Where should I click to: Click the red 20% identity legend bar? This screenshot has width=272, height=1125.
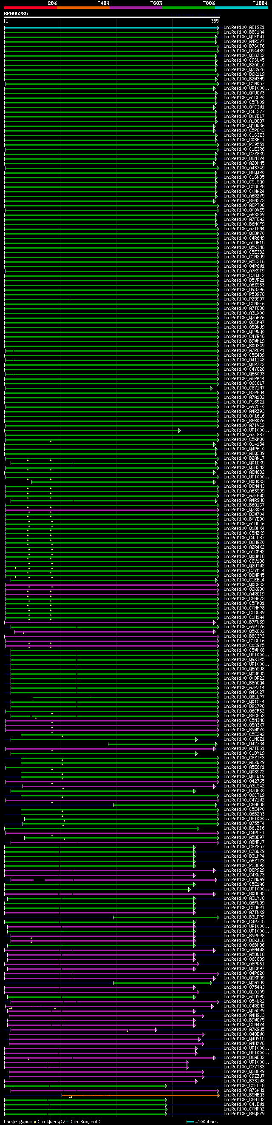click(31, 7)
